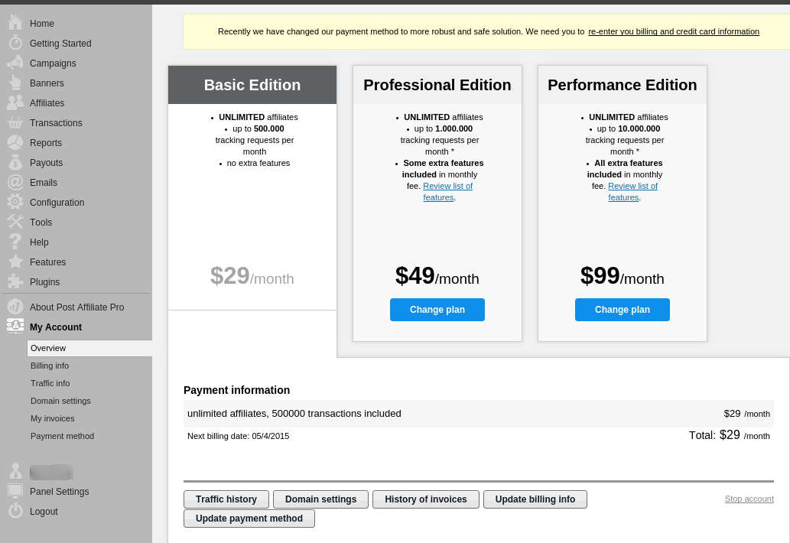Click the Home house icon in sidebar
This screenshot has width=790, height=543.
15,23
